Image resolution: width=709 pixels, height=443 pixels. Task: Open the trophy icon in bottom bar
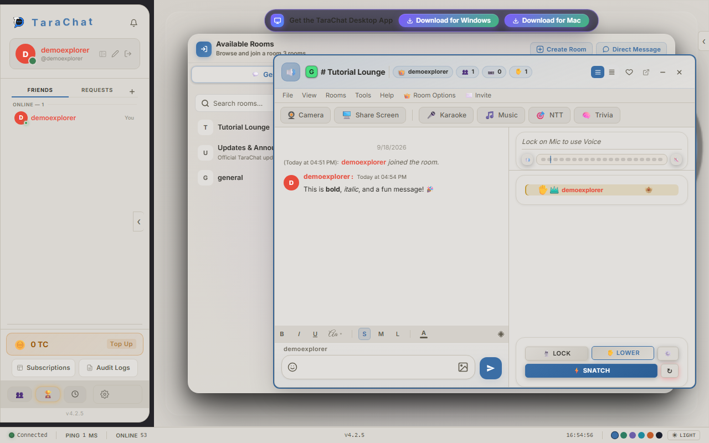(48, 394)
